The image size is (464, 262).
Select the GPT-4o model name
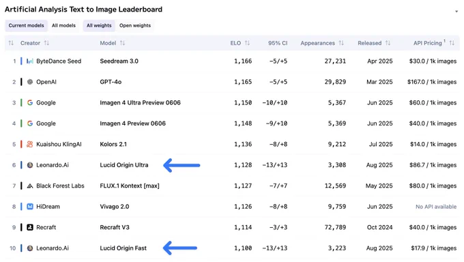click(x=111, y=82)
